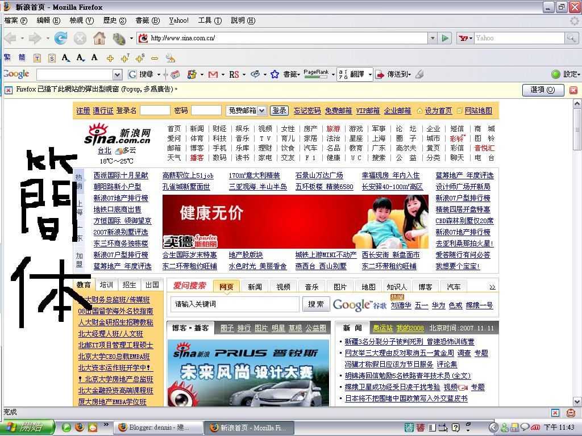Viewport: 582px width, 436px height.
Task: Click the Google search (搜尋) button
Action: click(x=140, y=74)
